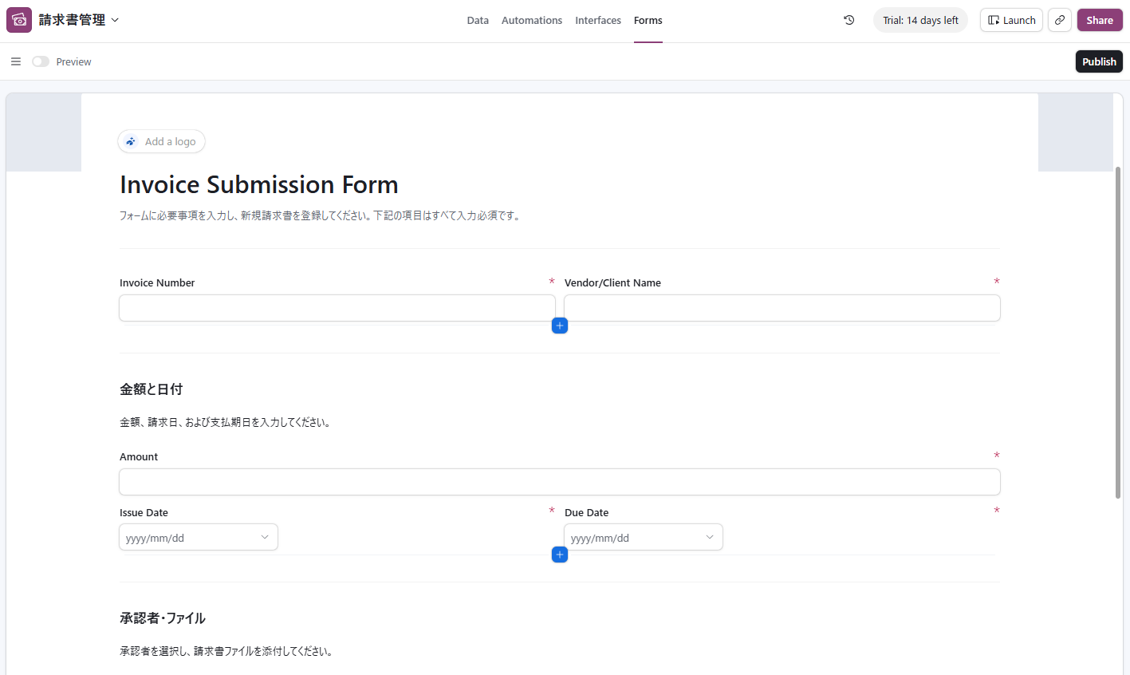Open base history clock icon
1130x675 pixels.
[849, 20]
